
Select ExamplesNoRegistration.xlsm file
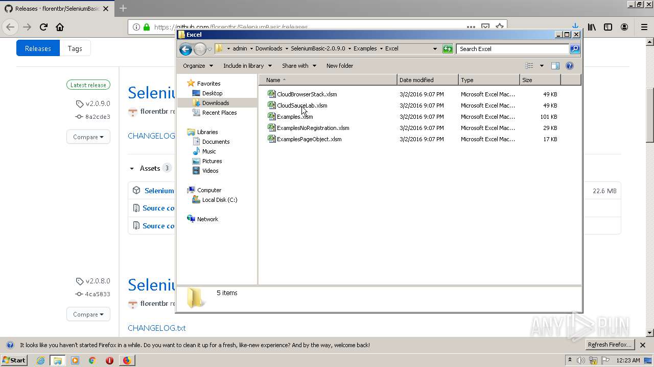[313, 128]
